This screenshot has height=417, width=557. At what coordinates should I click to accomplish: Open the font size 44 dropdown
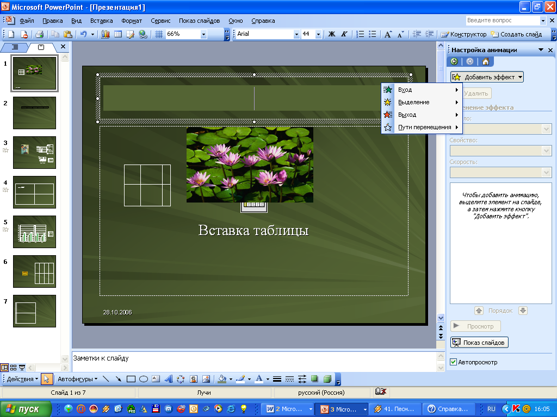(x=318, y=34)
